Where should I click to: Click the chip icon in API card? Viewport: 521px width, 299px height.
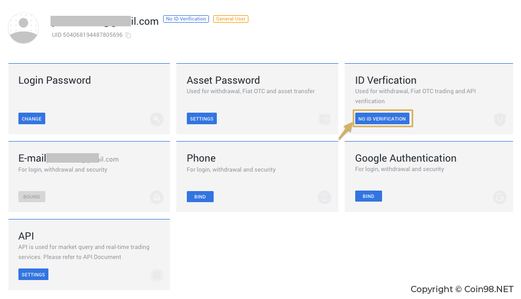[156, 275]
